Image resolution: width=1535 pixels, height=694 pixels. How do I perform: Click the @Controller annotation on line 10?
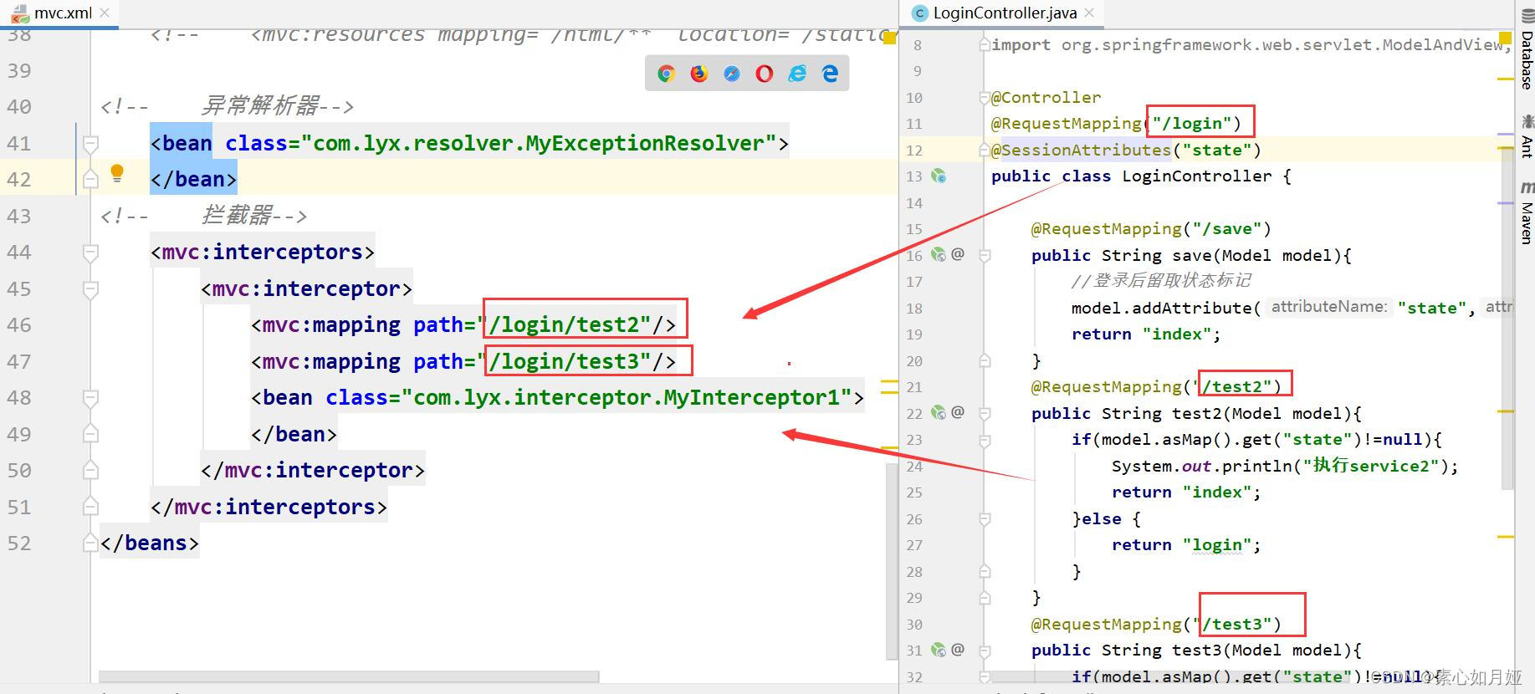tap(1046, 97)
